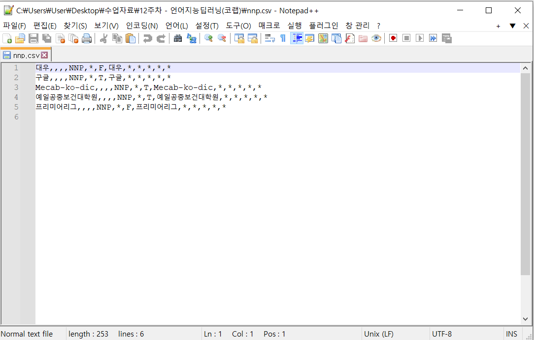Toggle word wrap toolbar icon
The width and height of the screenshot is (534, 340).
pyautogui.click(x=270, y=38)
